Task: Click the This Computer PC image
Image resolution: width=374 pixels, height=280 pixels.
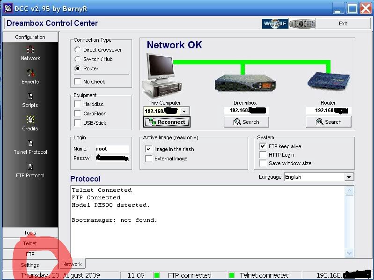Action: [x=161, y=75]
